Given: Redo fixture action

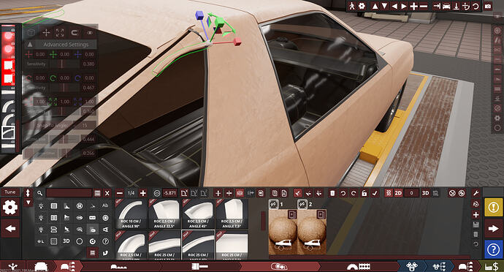Looking at the screenshot, I should point(354,193).
